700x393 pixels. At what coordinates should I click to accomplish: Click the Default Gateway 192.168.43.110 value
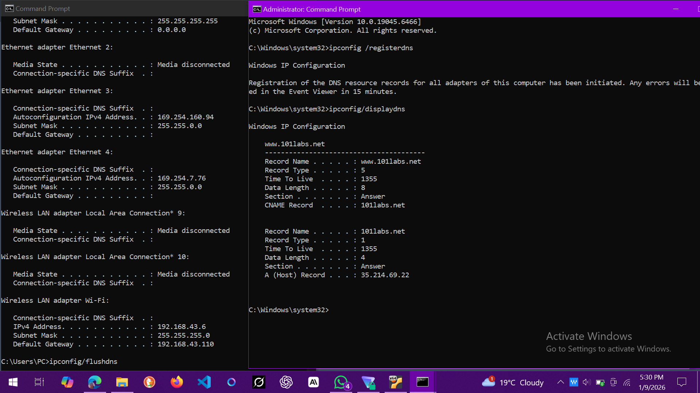(186, 344)
